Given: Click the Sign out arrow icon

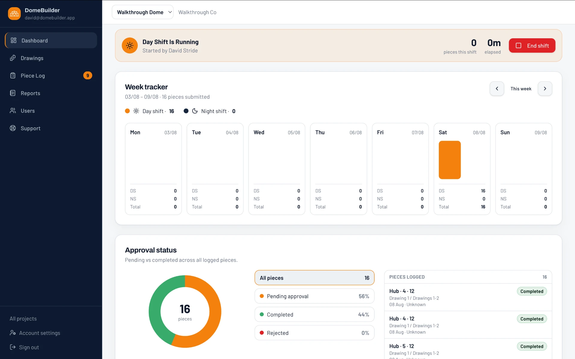Looking at the screenshot, I should (x=13, y=347).
